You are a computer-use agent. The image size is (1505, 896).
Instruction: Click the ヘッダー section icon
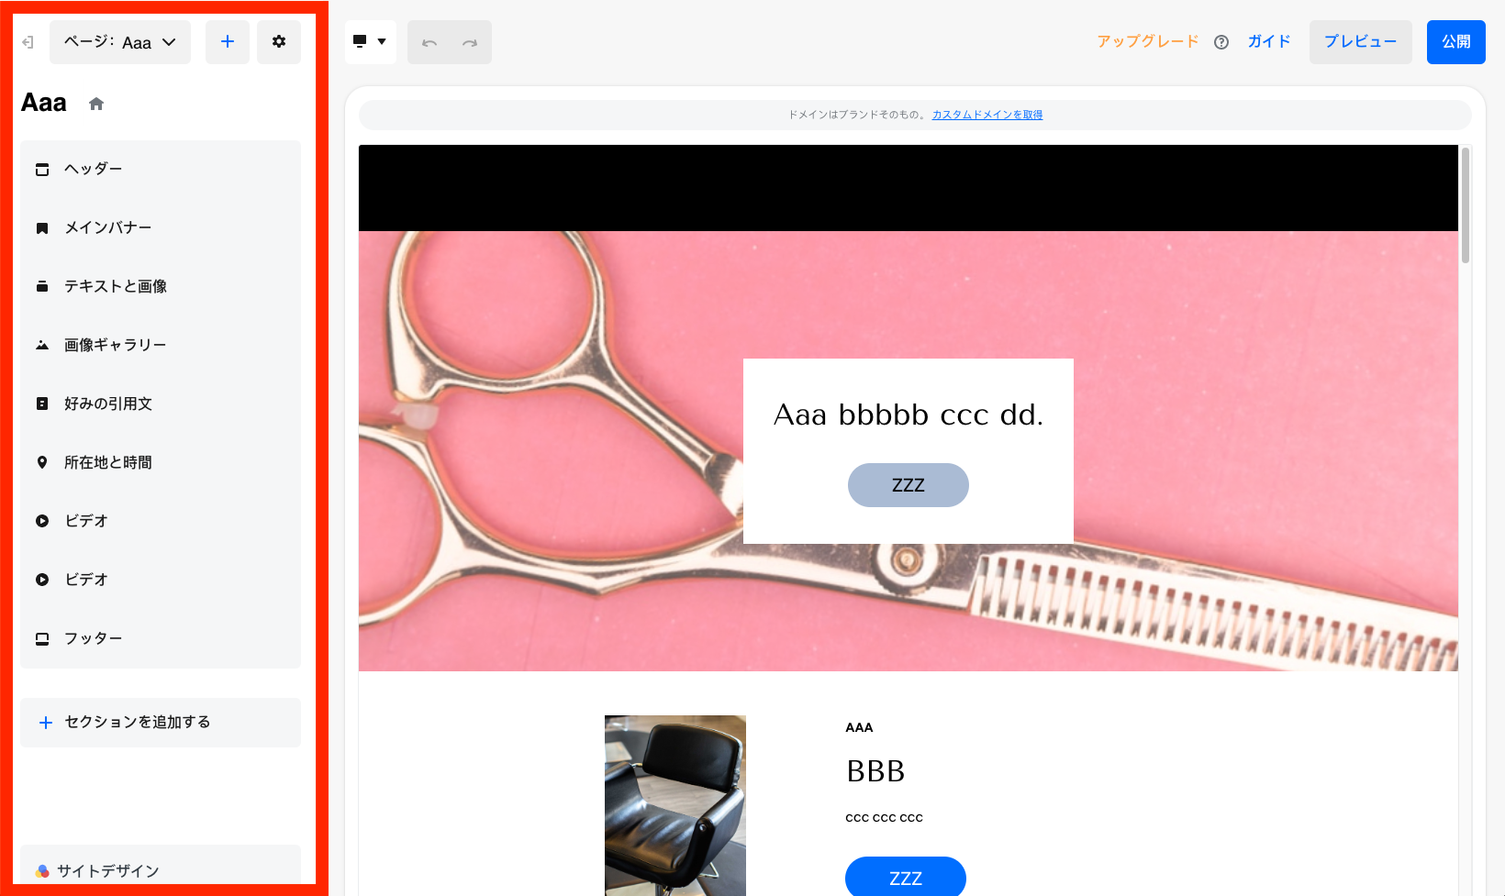(x=42, y=170)
